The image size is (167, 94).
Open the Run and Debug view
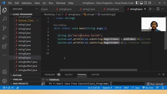(x=4, y=37)
